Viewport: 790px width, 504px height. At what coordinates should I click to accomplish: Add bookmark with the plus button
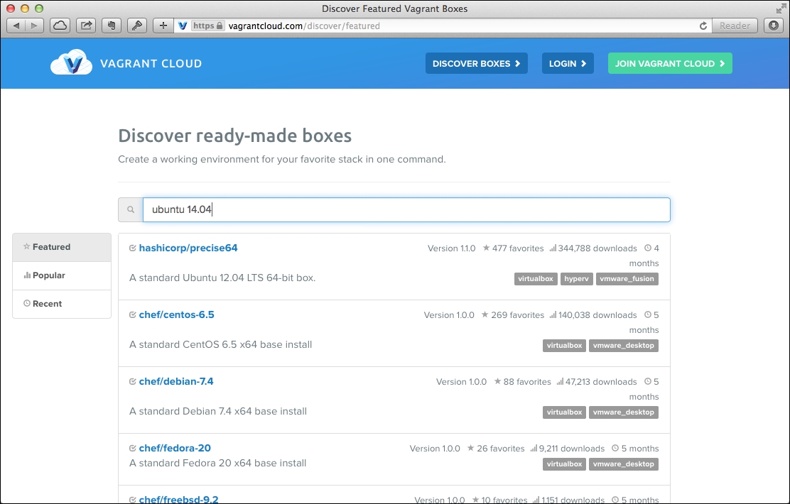click(163, 26)
